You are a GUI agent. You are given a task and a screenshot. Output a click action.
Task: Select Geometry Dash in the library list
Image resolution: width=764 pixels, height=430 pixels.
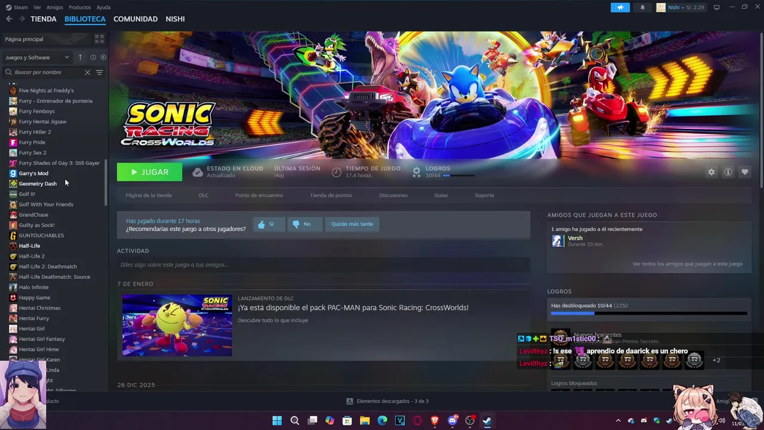click(38, 183)
